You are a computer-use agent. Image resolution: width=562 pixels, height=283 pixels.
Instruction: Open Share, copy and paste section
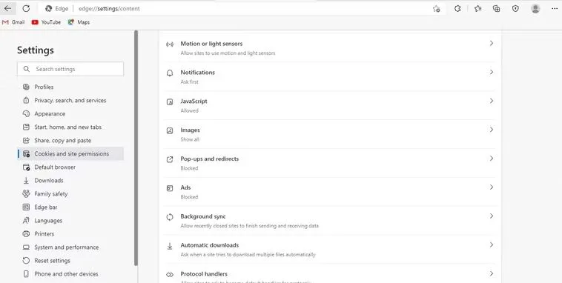(x=70, y=141)
